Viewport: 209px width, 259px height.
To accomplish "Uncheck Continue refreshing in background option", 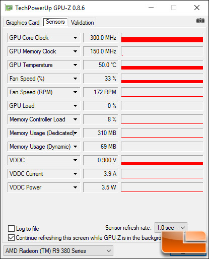I will tap(11, 238).
